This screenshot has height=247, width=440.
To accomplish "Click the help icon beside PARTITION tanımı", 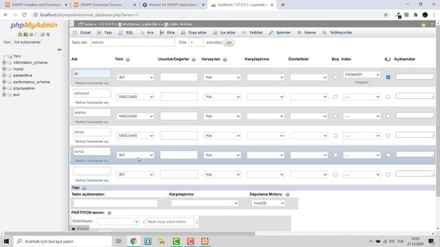I will pyautogui.click(x=109, y=213).
